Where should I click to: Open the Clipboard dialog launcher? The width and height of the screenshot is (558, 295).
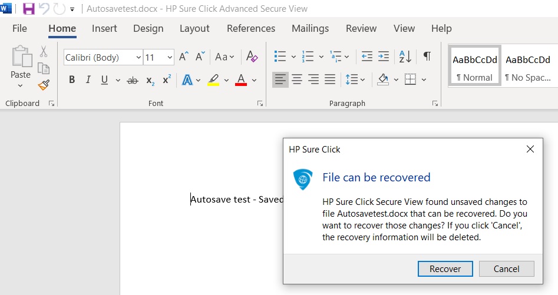click(52, 104)
